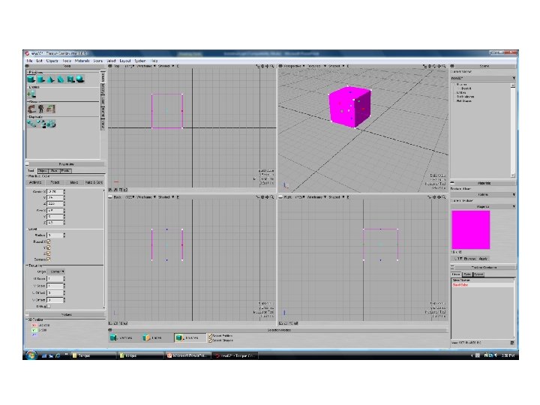Screen dimensions: 540x405
Task: Toggle the Select Shapes checkbox
Action: click(210, 340)
